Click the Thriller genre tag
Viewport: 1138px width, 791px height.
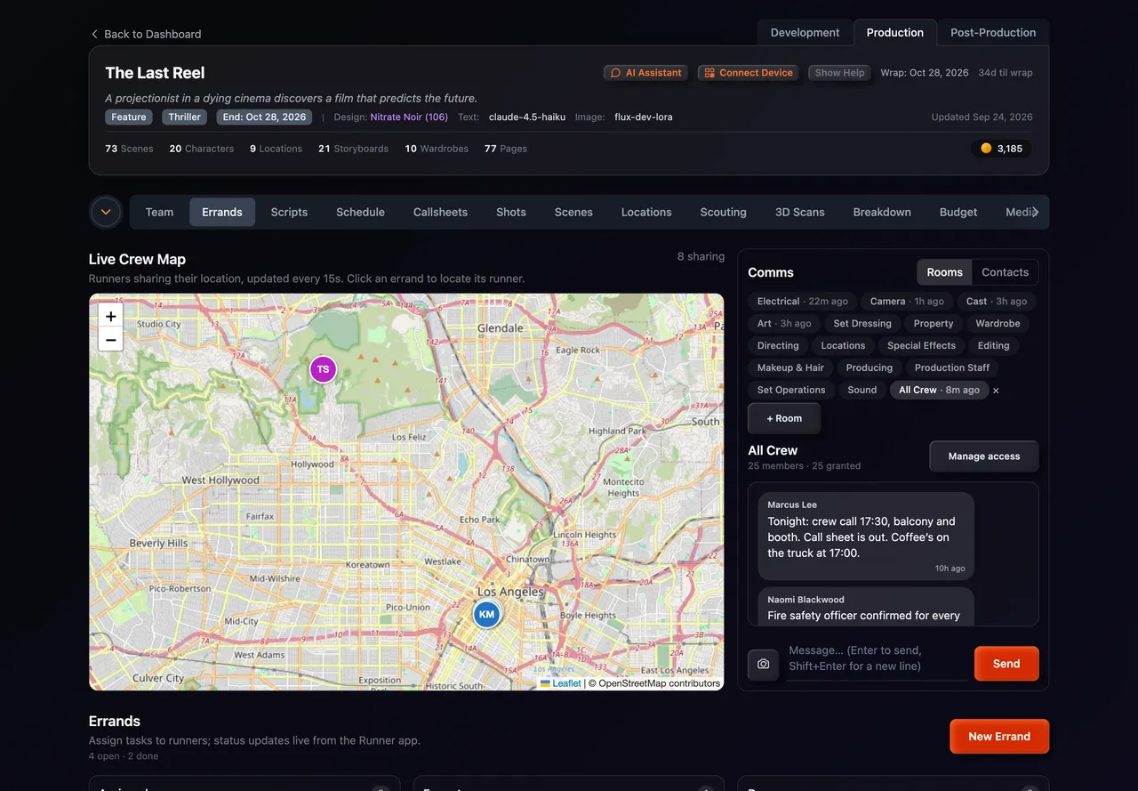(x=185, y=117)
